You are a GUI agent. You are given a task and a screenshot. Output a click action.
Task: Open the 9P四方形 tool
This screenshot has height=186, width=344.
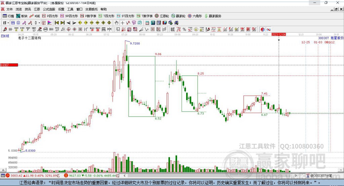(69, 16)
